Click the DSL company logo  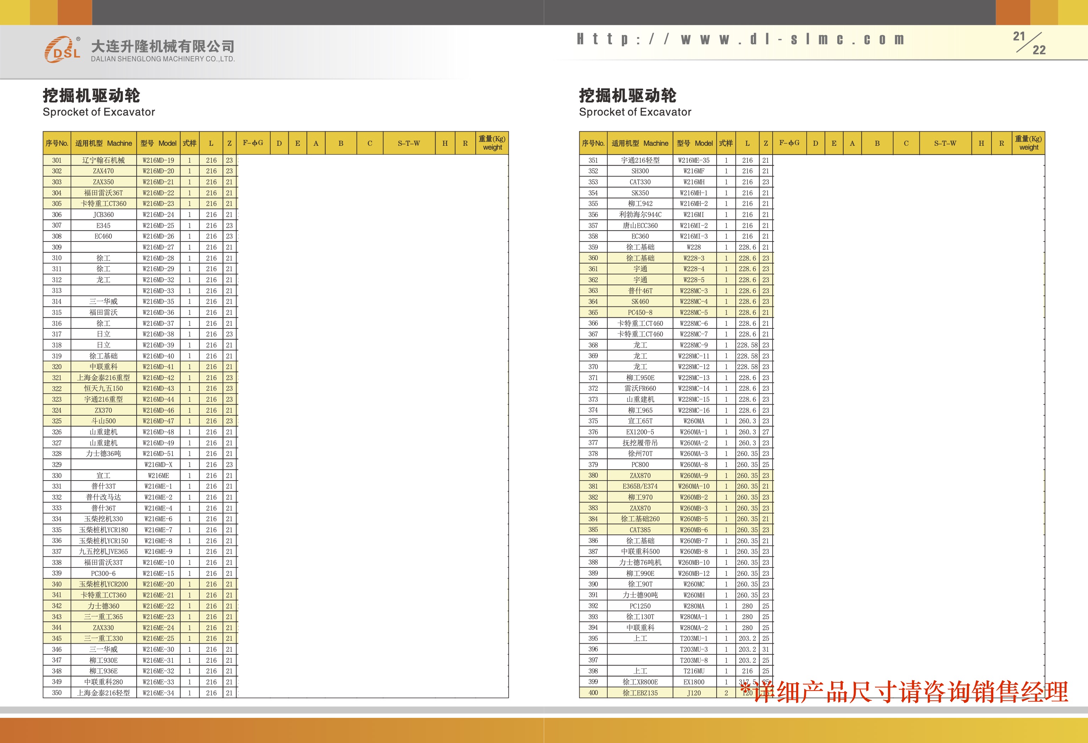[x=63, y=50]
